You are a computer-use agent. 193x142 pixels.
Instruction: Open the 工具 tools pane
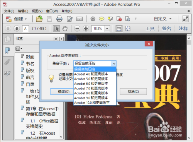click(150, 28)
